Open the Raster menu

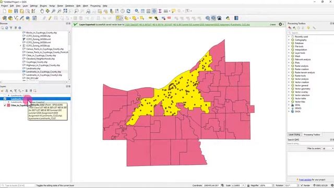pos(61,6)
